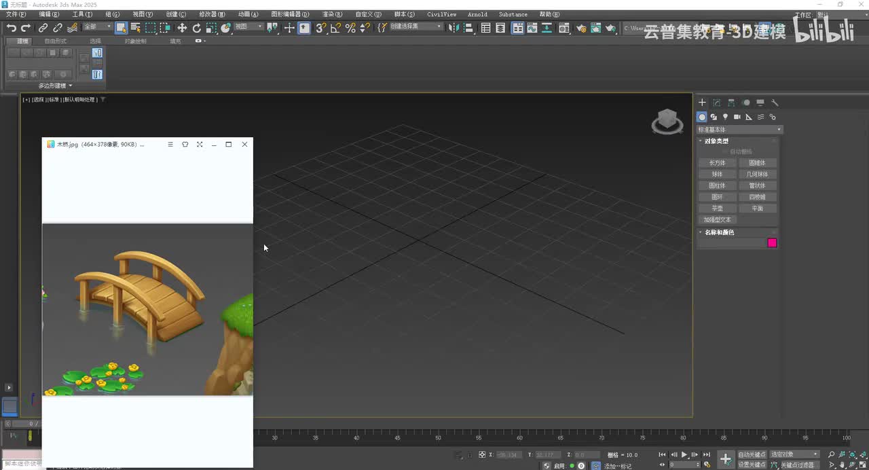
Task: Toggle the 自动关键点 auto key mode
Action: pos(752,454)
